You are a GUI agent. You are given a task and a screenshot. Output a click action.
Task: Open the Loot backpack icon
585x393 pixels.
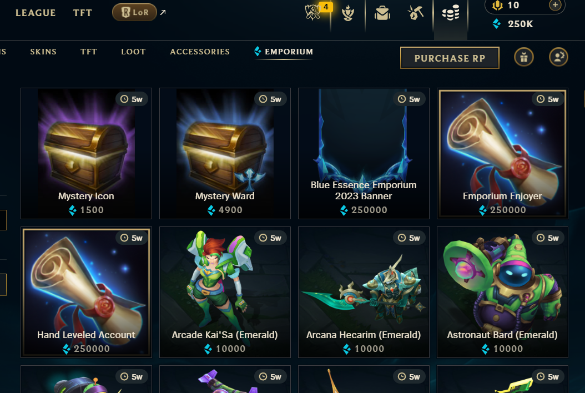(x=382, y=13)
